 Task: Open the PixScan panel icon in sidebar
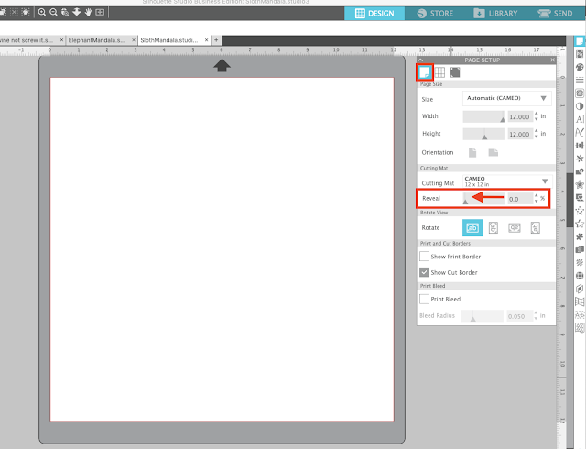(580, 54)
